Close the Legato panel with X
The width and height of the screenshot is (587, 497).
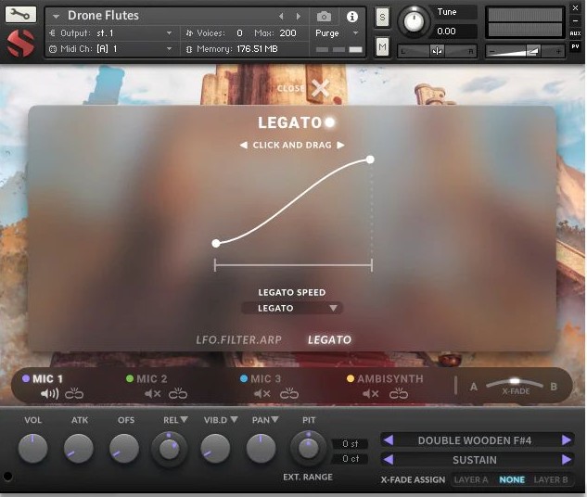[x=321, y=89]
